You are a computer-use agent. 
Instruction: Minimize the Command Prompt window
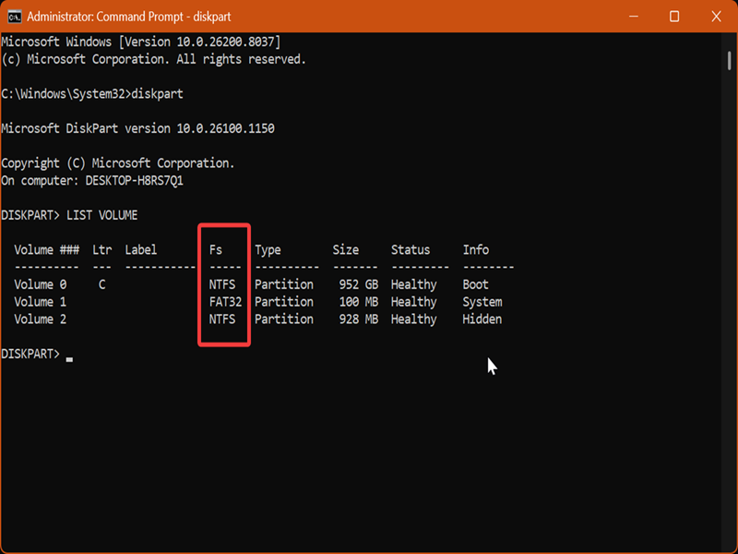[x=634, y=17]
